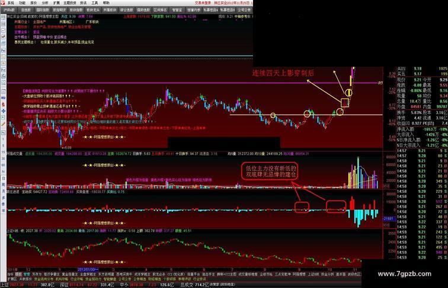
Task: Click the 强势选股 toolbar button
Action: (x=144, y=10)
